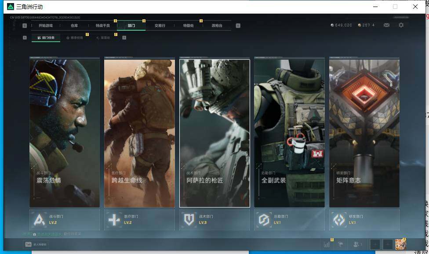Open the 交易行 trading tab
The image size is (429, 254).
(160, 25)
